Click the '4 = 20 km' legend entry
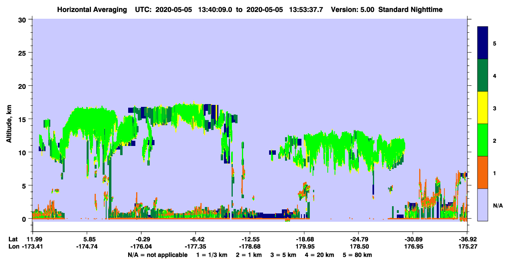The width and height of the screenshot is (519, 266). pyautogui.click(x=319, y=255)
